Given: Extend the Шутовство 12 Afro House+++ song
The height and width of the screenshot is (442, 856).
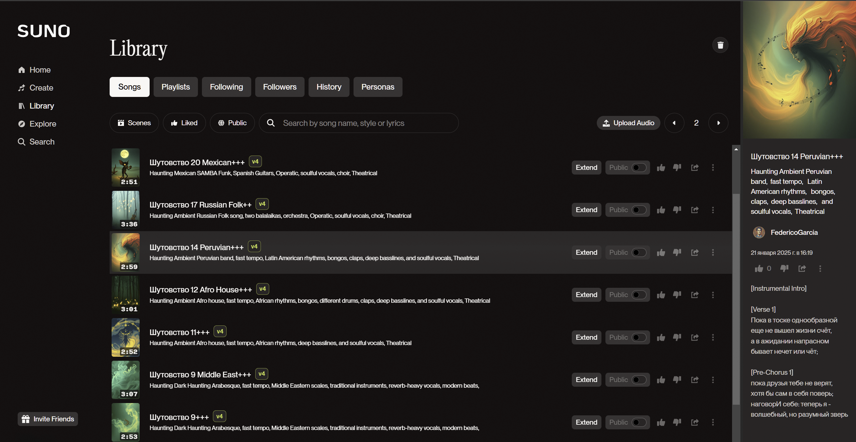Looking at the screenshot, I should click(x=586, y=295).
